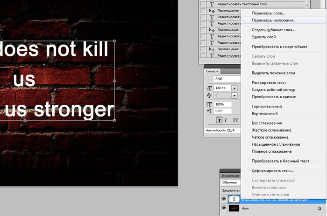This screenshot has width=327, height=216.
Task: Click the 0 пт baseline shift field
Action: pyautogui.click(x=222, y=111)
